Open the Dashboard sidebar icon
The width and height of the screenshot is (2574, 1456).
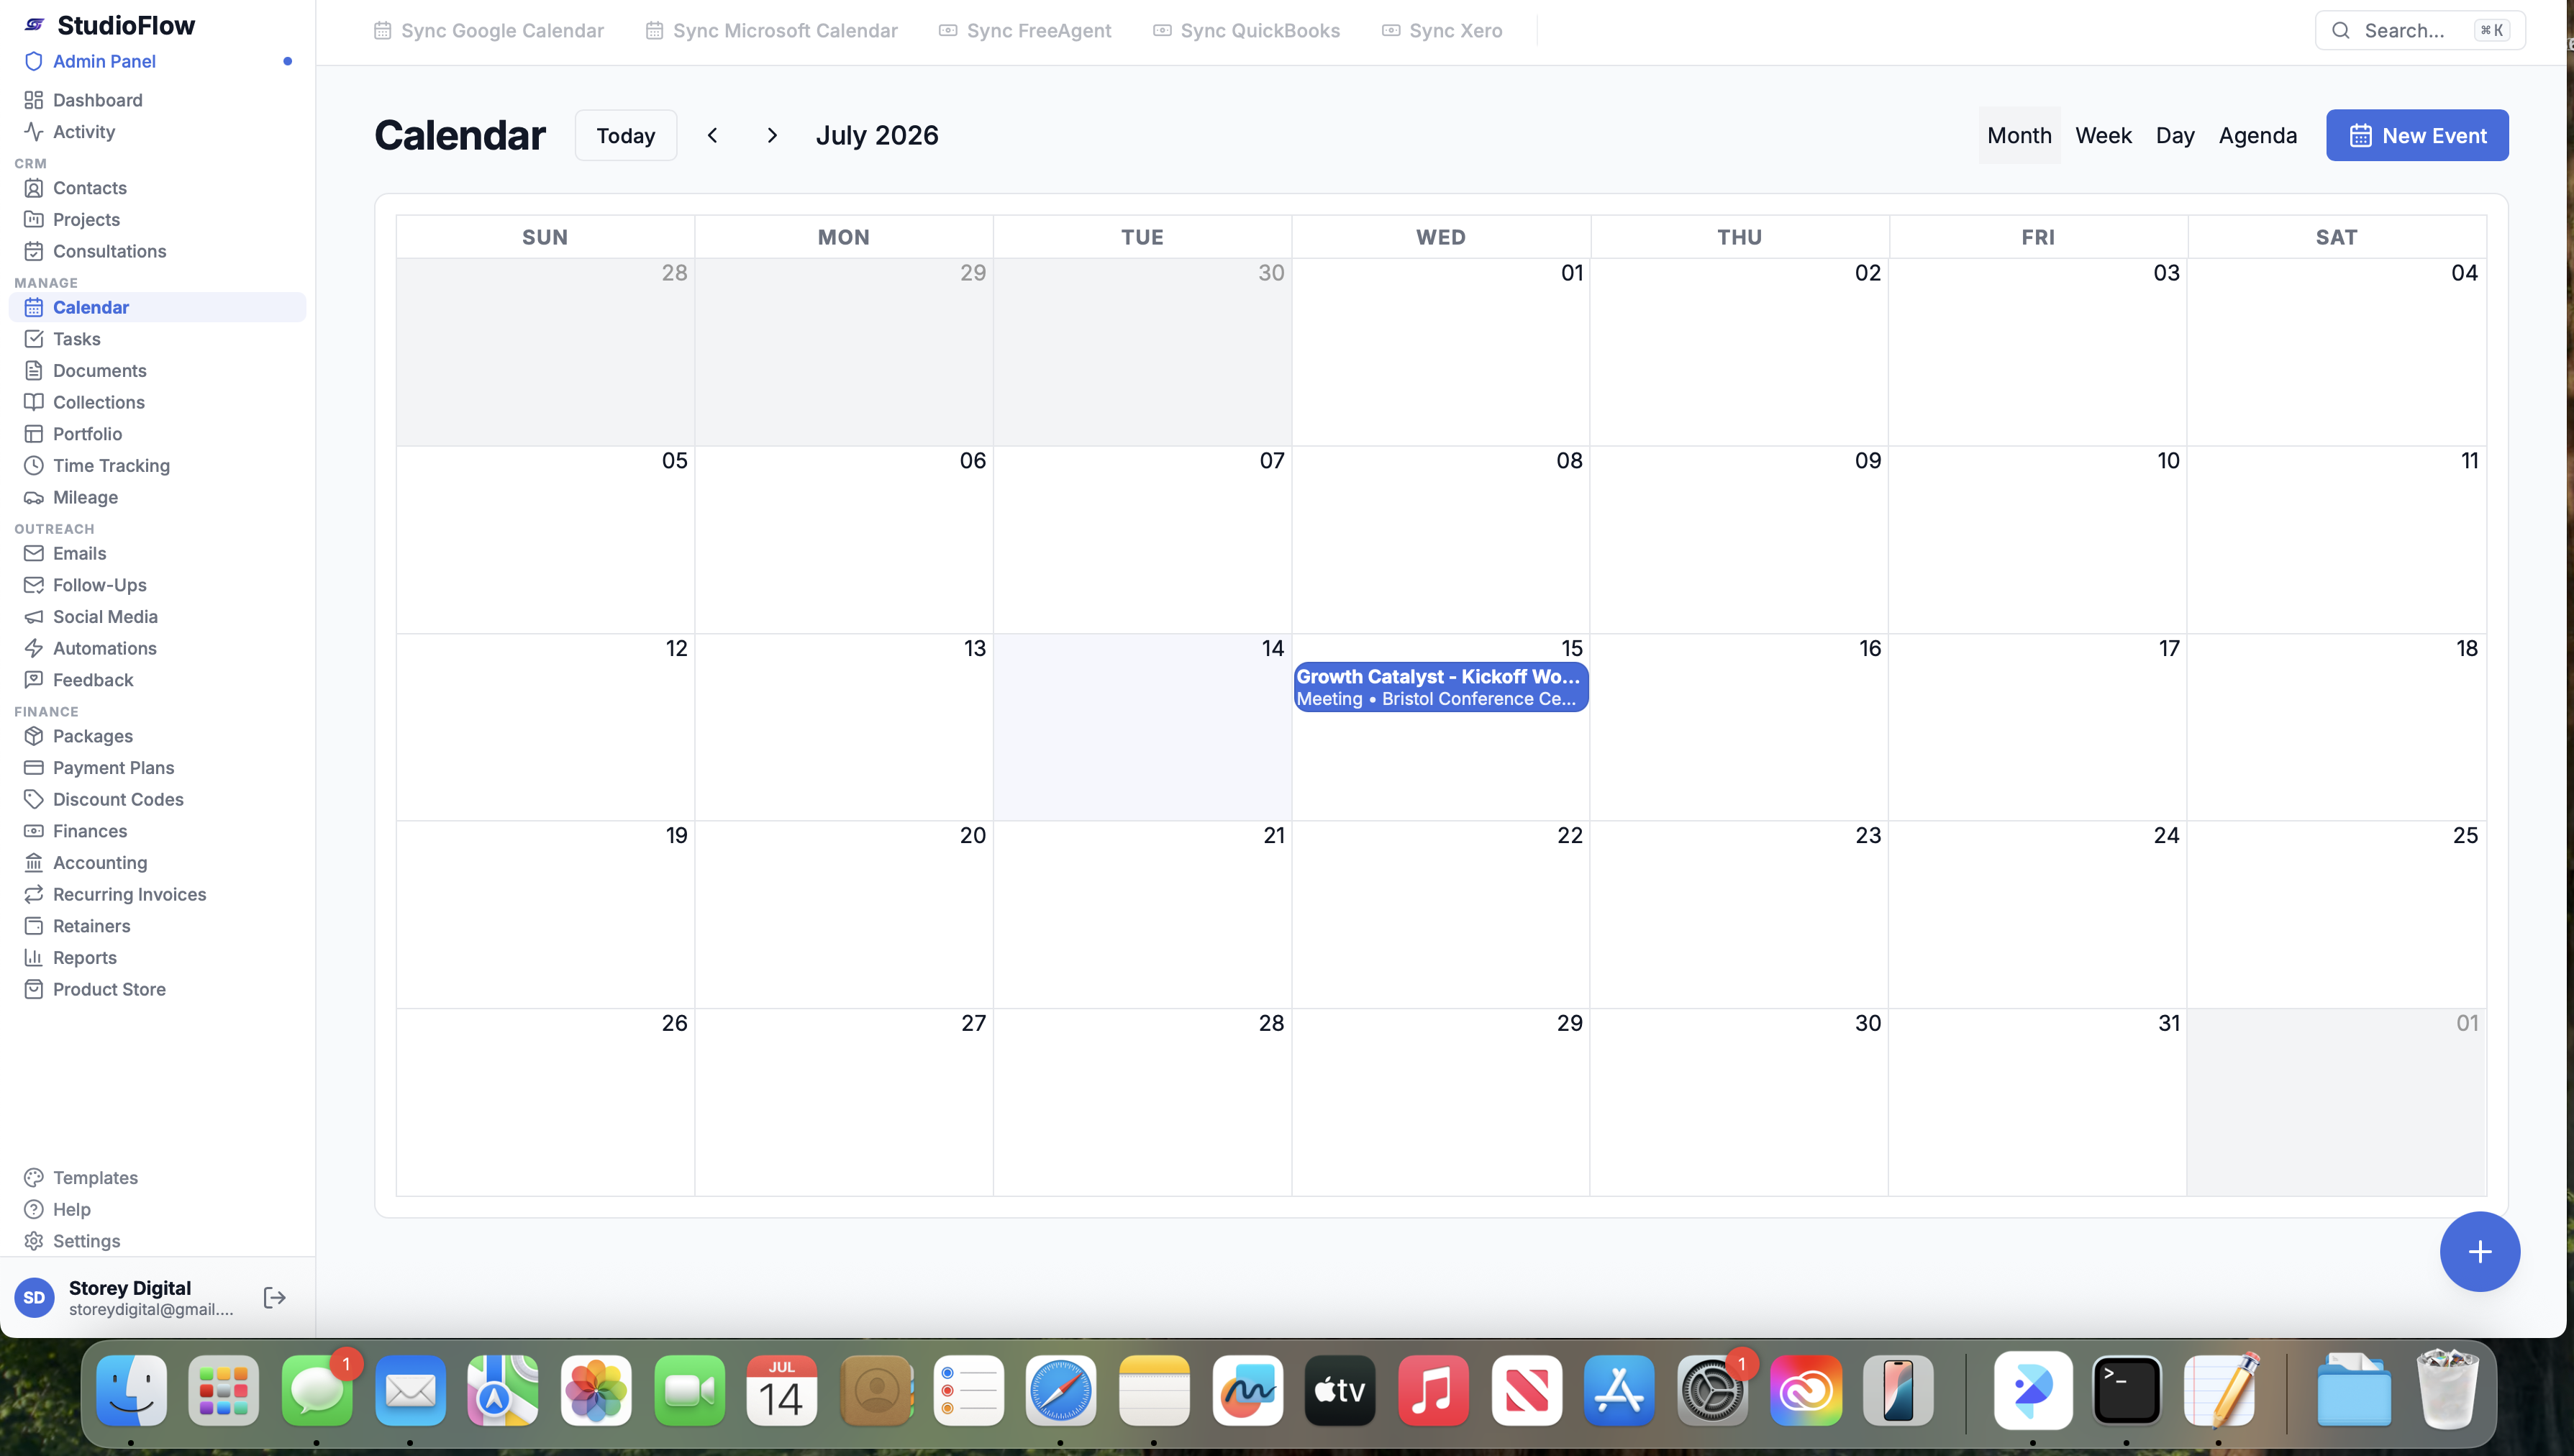pos(34,100)
